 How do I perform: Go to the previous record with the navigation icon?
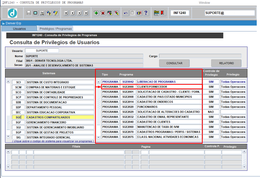point(73,13)
